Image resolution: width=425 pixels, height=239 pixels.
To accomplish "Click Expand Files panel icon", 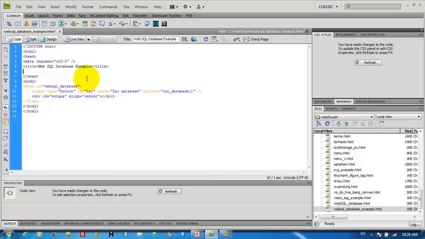I will coord(381,124).
